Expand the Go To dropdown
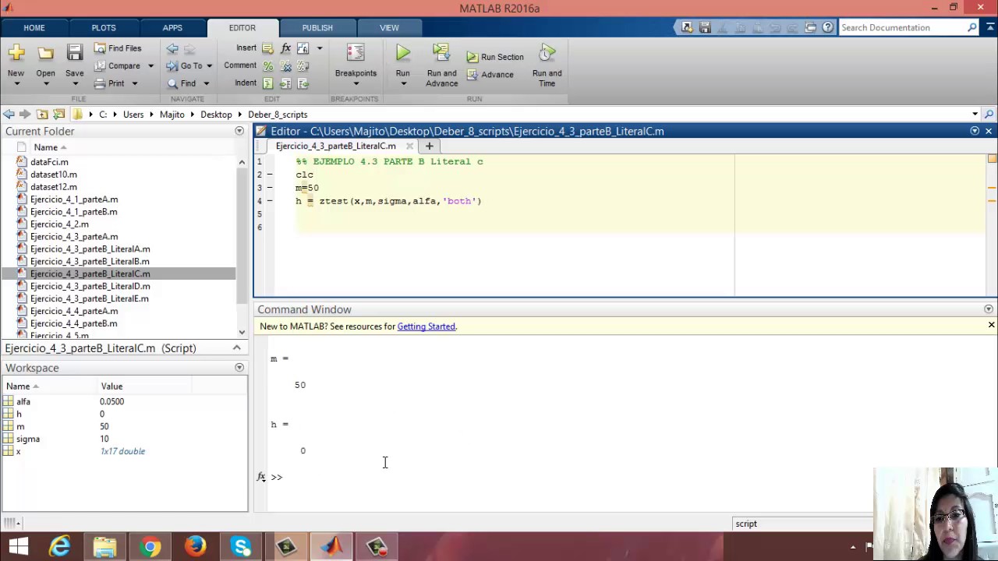This screenshot has width=998, height=561. click(209, 66)
